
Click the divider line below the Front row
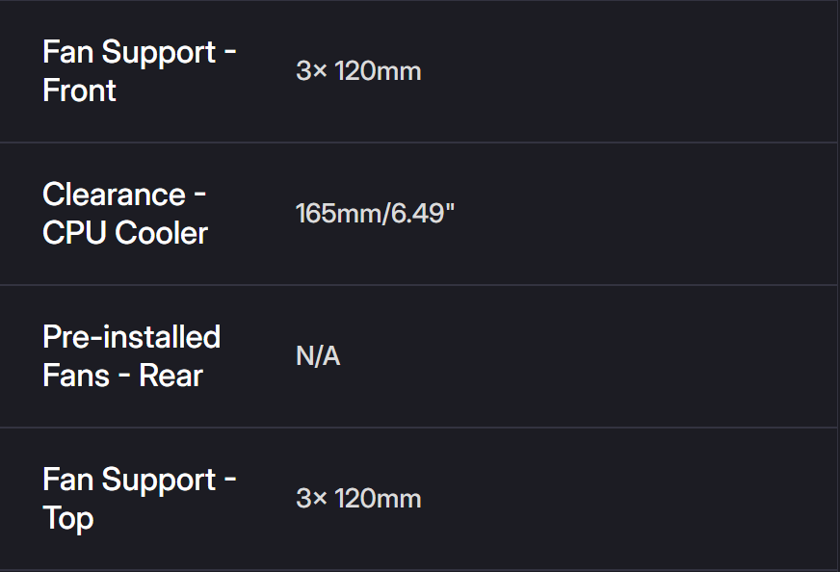(420, 143)
